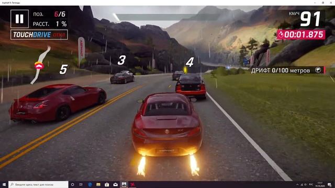Show hidden system tray icons
Screen dimensions: 335x188
297,184
